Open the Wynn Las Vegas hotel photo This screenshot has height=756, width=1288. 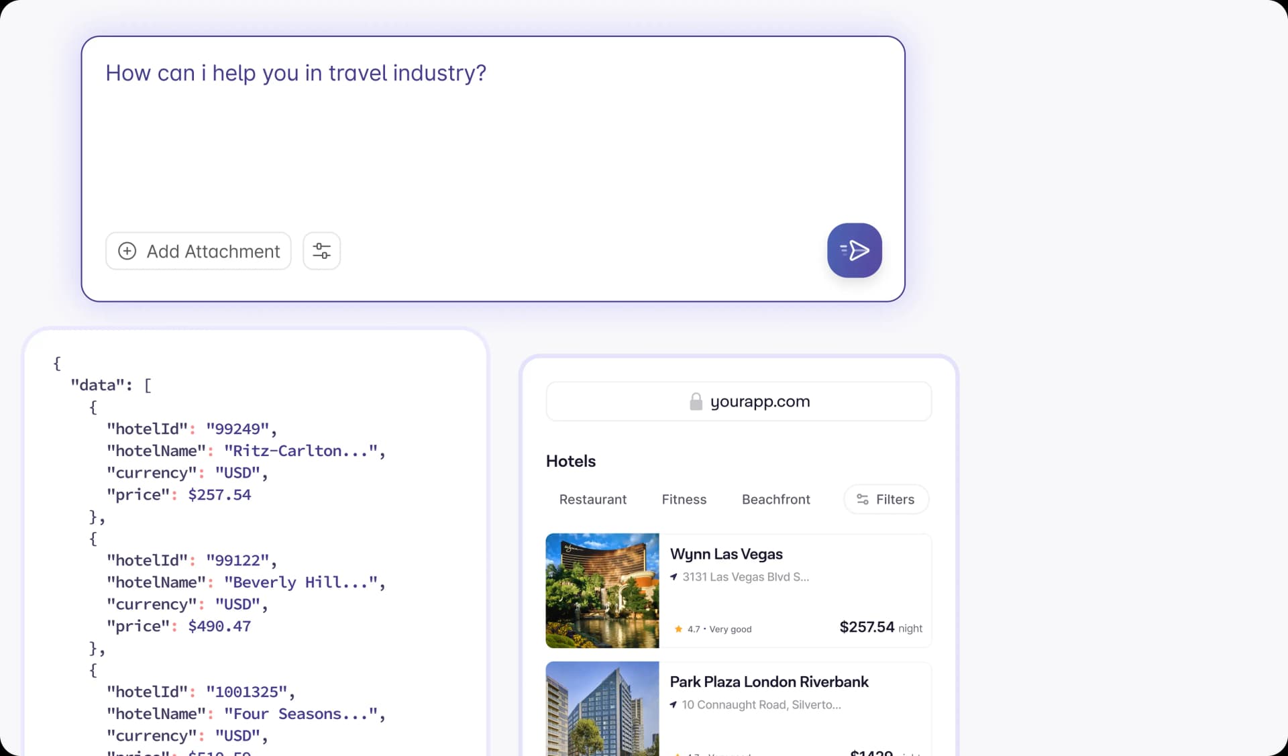point(602,590)
